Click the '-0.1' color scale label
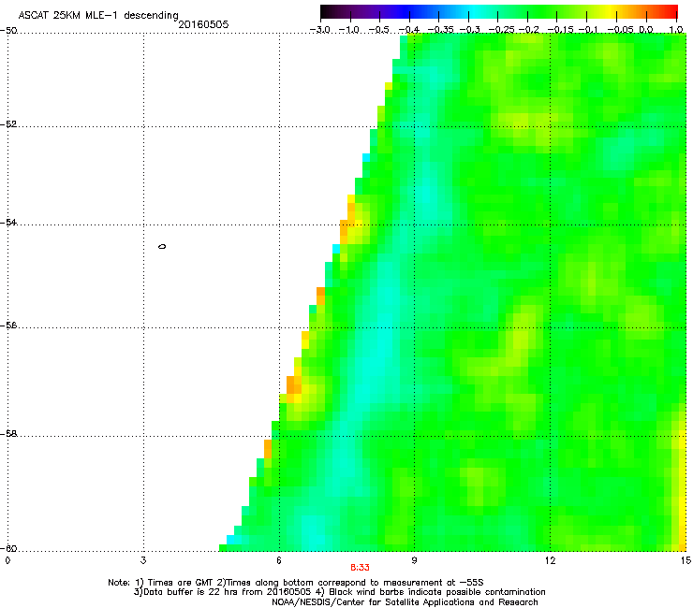Viewport: 693px width, 608px height. click(588, 30)
